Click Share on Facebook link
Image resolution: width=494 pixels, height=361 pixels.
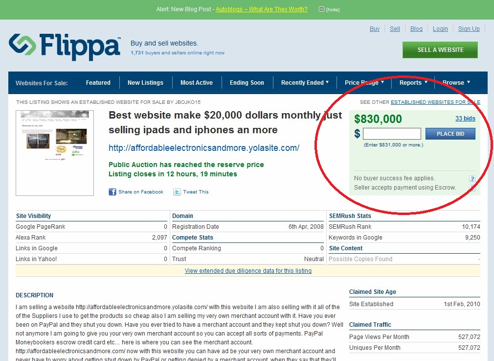pos(140,192)
